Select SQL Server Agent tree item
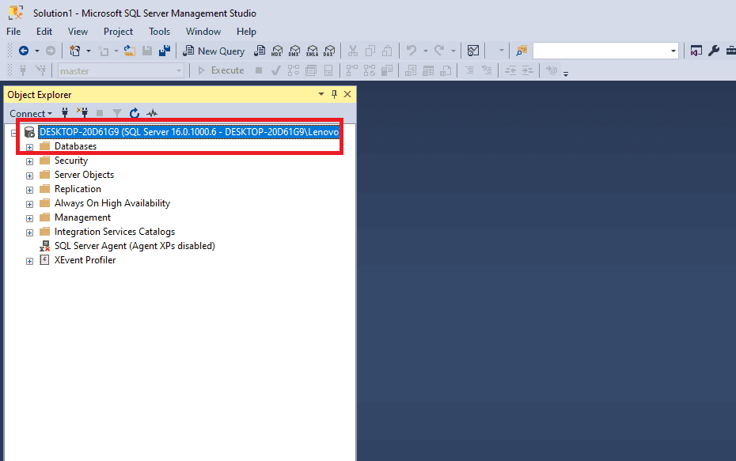 click(134, 246)
